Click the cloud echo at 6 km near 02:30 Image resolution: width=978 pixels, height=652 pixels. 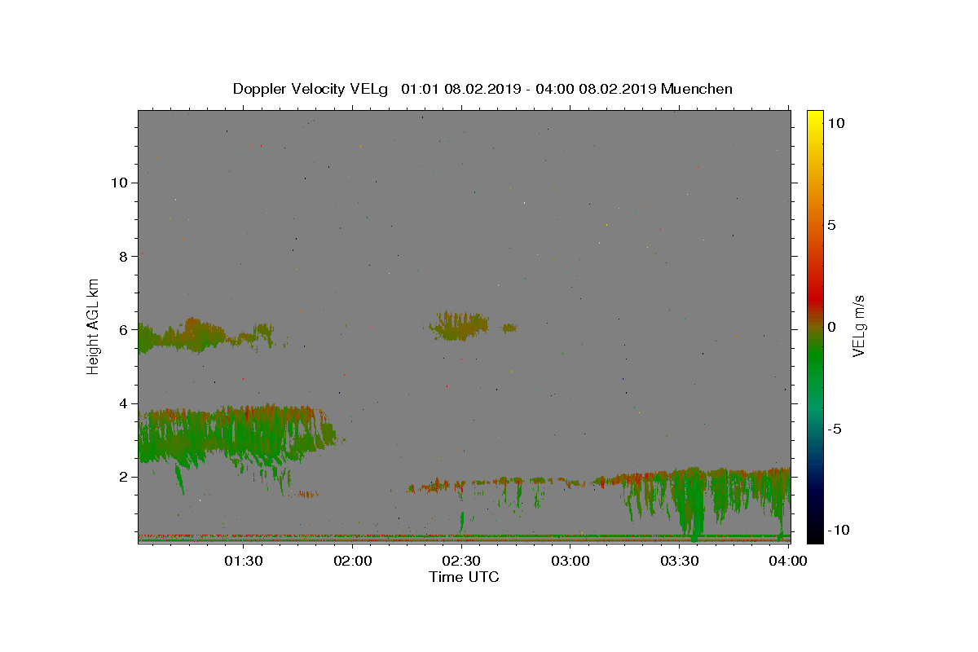coord(459,326)
